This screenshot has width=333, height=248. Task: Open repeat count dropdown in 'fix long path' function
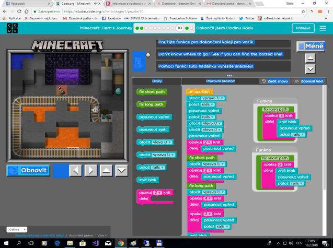(281, 115)
